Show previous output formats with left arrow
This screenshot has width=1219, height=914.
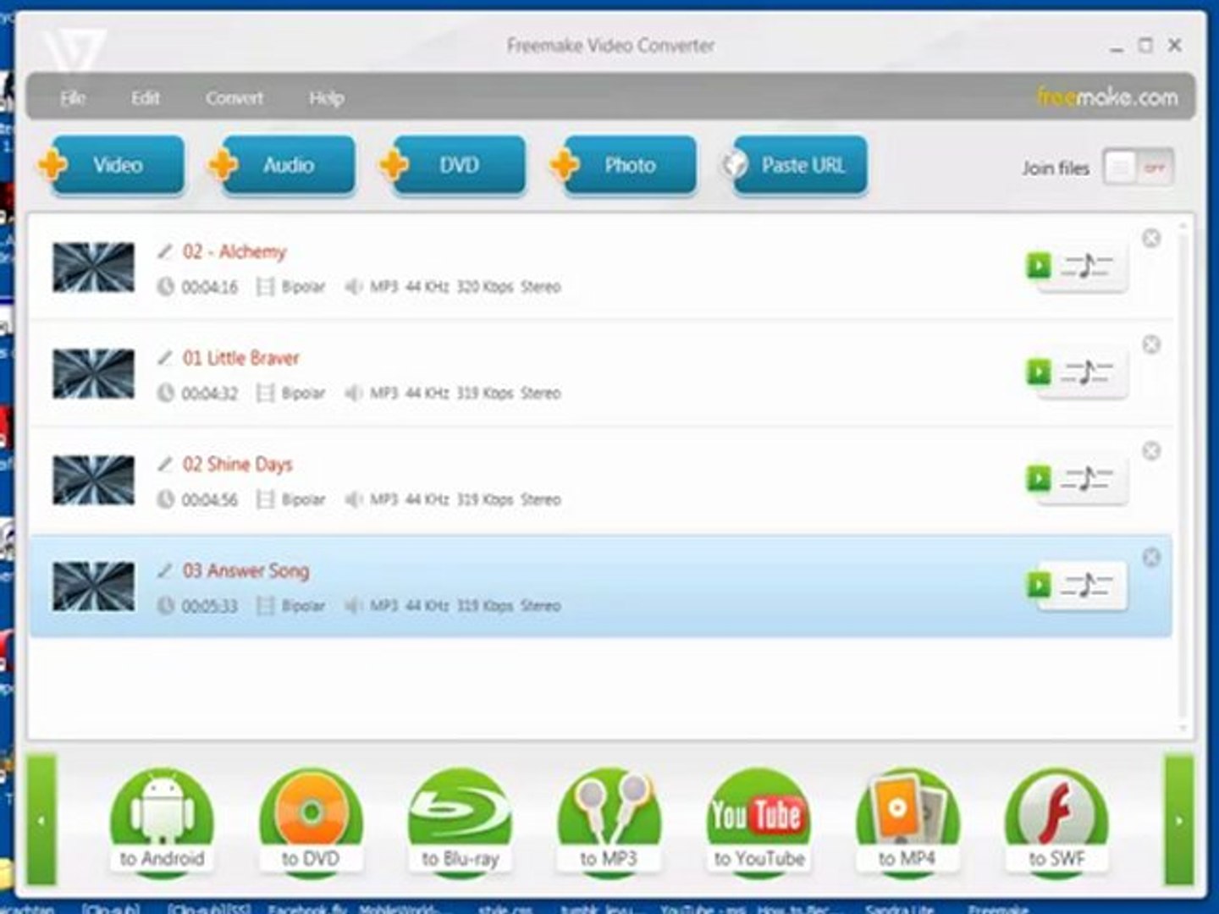click(x=41, y=820)
